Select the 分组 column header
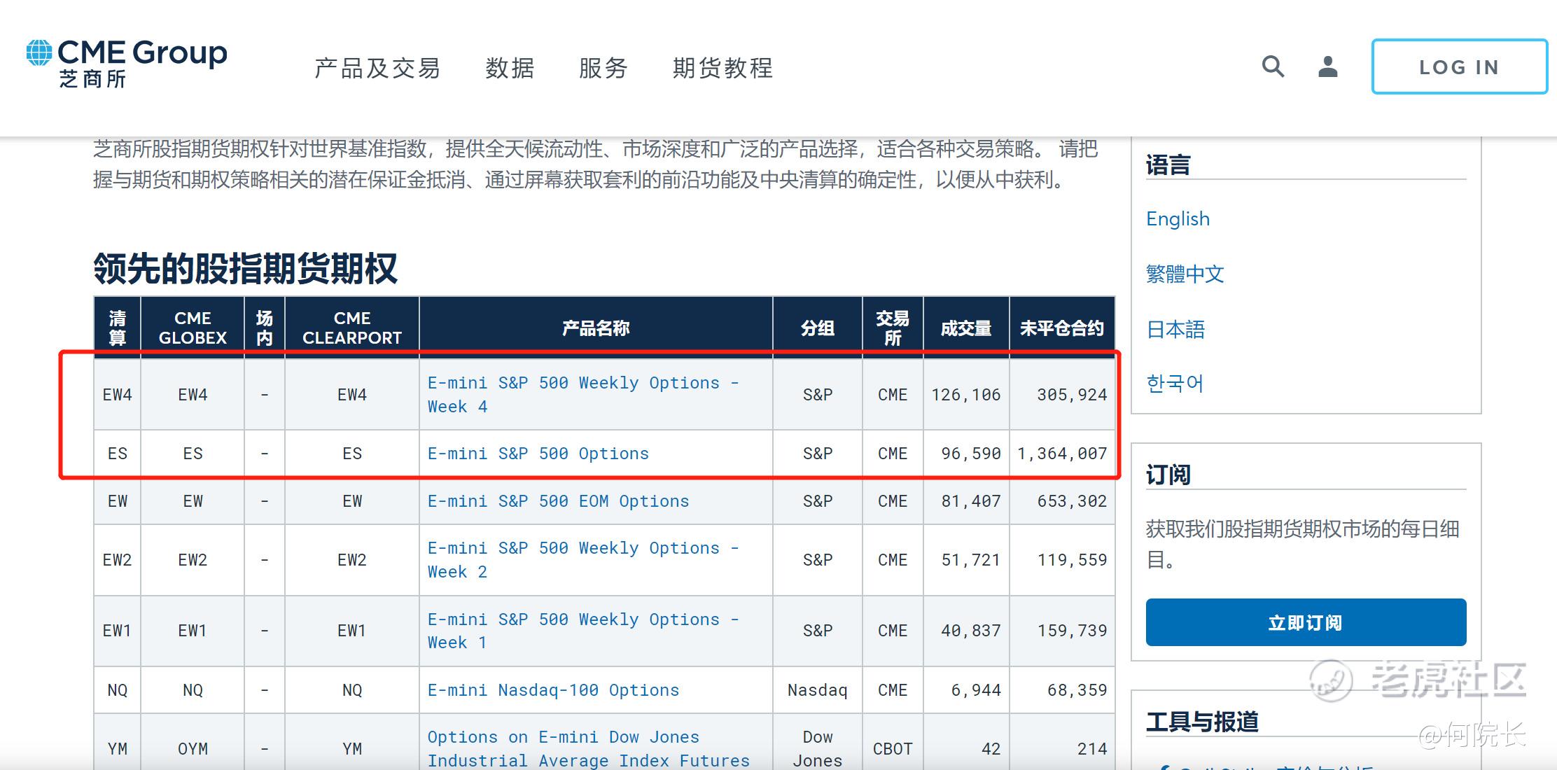The width and height of the screenshot is (1557, 770). click(x=817, y=328)
